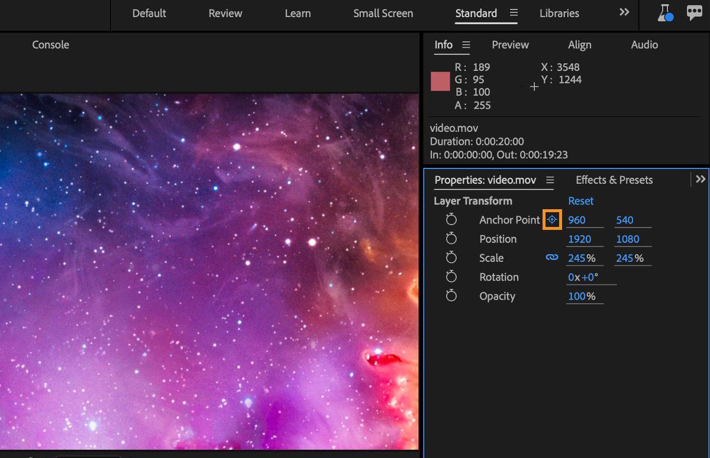Click the video.mov name in Info panel
Image resolution: width=710 pixels, height=458 pixels.
[x=454, y=128]
